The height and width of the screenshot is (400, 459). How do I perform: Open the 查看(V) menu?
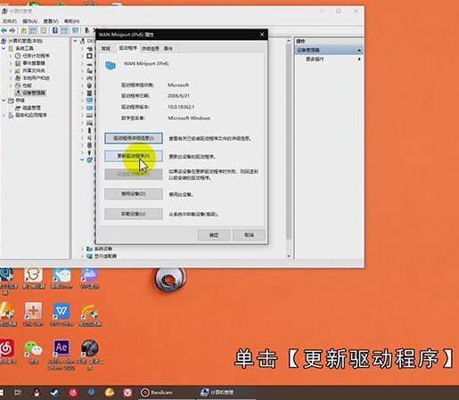(x=51, y=21)
